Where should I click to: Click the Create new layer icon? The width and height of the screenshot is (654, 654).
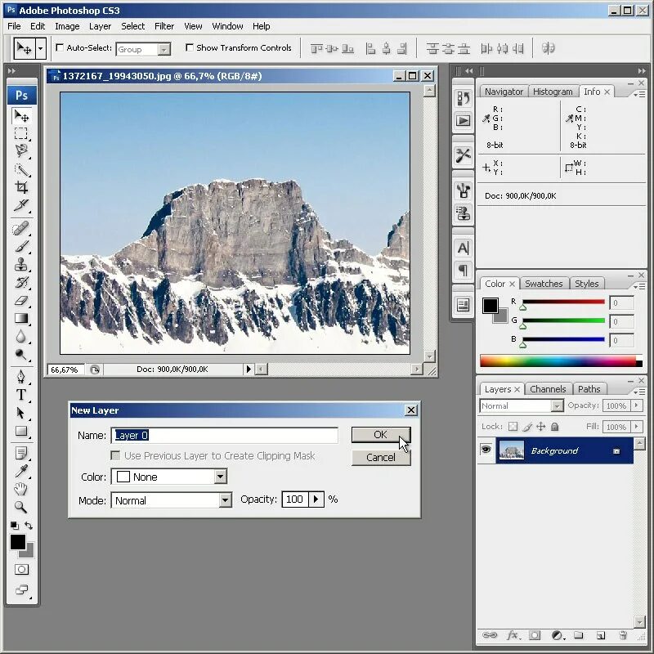(601, 635)
